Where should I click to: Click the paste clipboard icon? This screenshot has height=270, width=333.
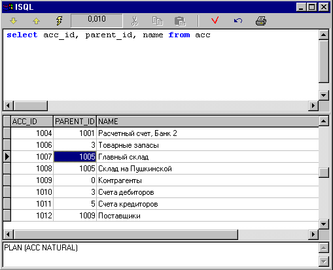180,21
